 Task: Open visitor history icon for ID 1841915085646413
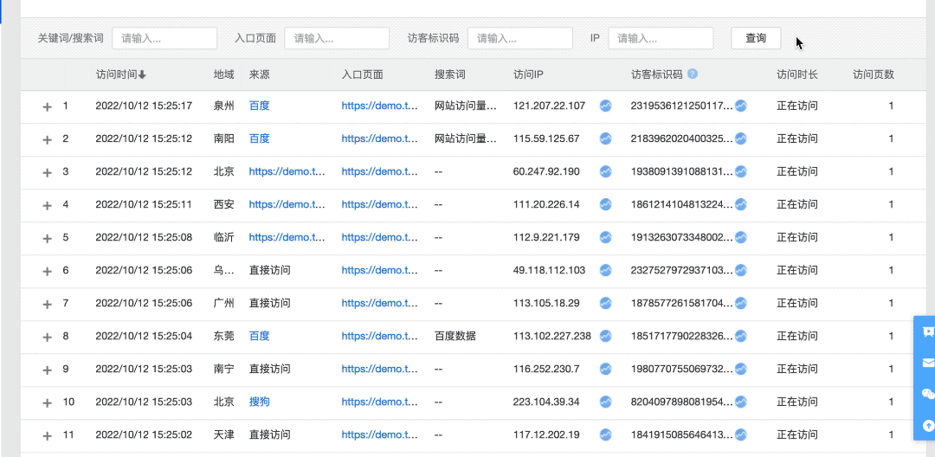click(x=740, y=434)
